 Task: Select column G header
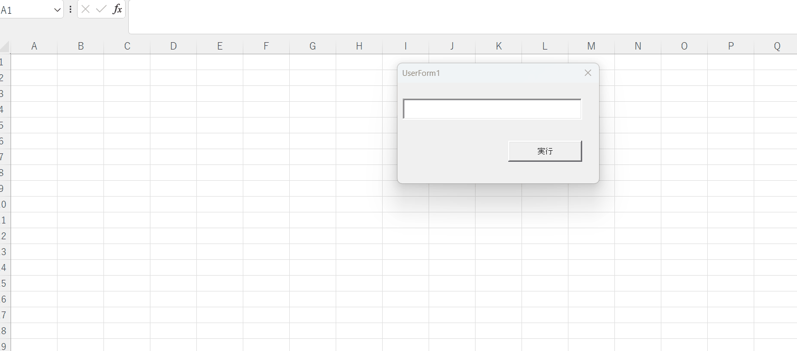(312, 46)
